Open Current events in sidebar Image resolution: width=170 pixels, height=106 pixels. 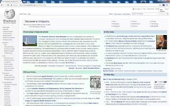click(x=7, y=34)
